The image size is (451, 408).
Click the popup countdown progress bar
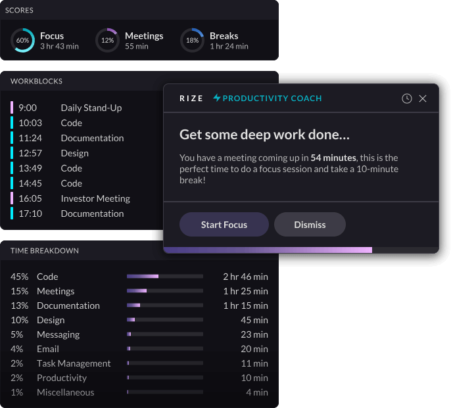[301, 250]
